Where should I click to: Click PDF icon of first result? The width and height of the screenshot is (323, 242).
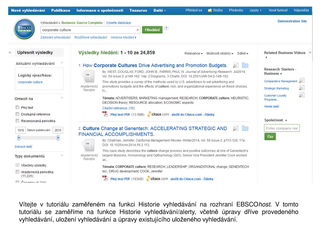(x=105, y=114)
